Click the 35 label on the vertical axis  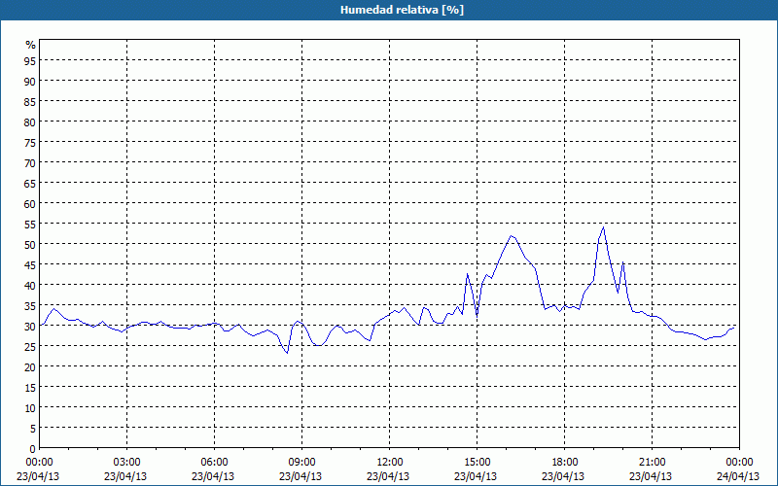tap(30, 306)
